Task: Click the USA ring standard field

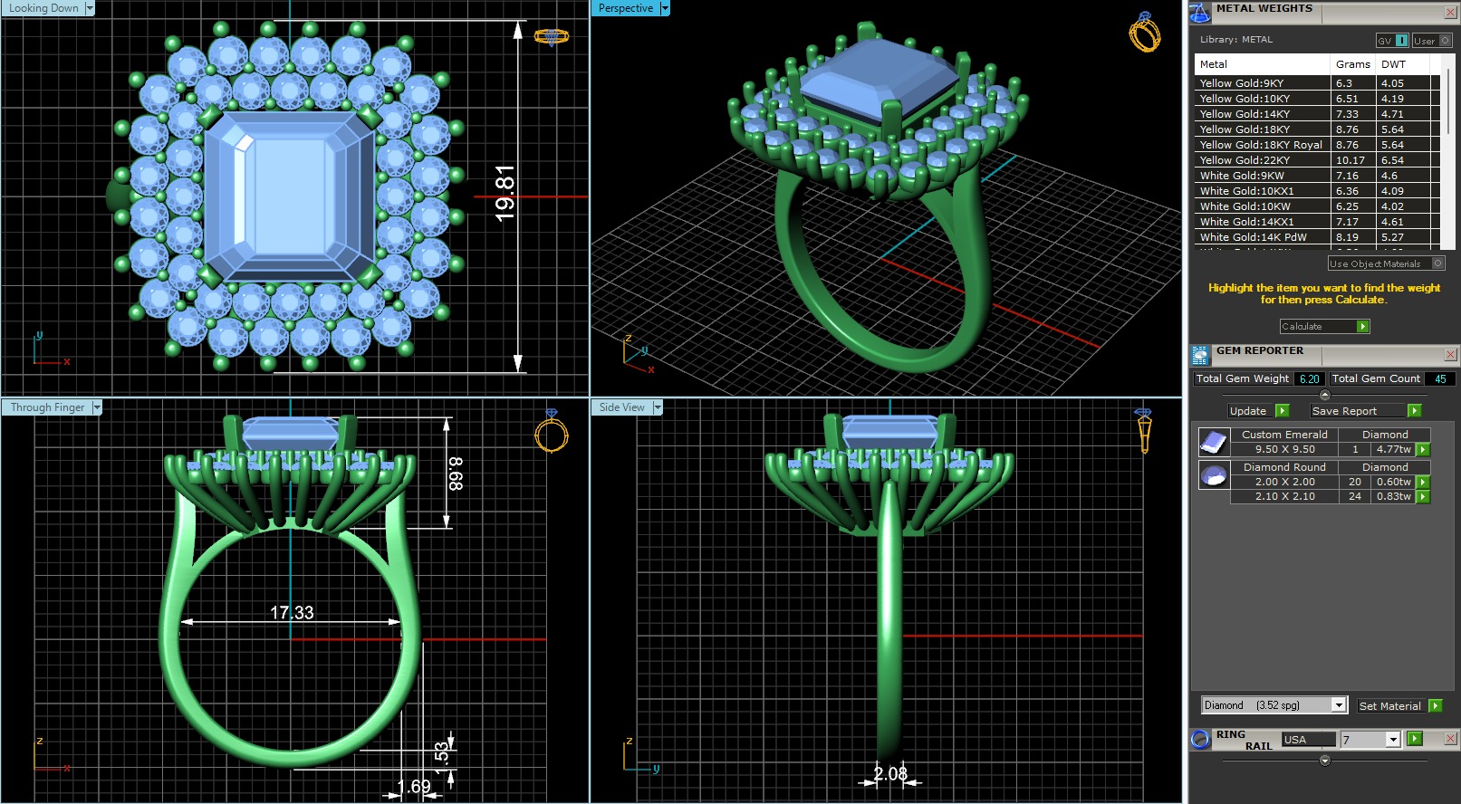Action: (x=1309, y=740)
